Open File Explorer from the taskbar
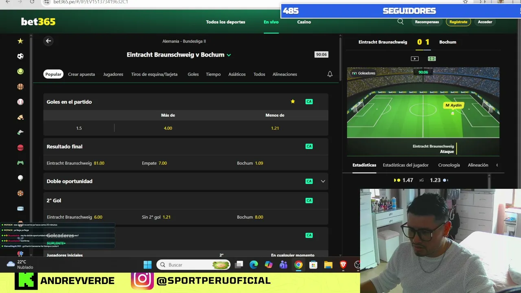Image resolution: width=521 pixels, height=293 pixels. (x=328, y=265)
